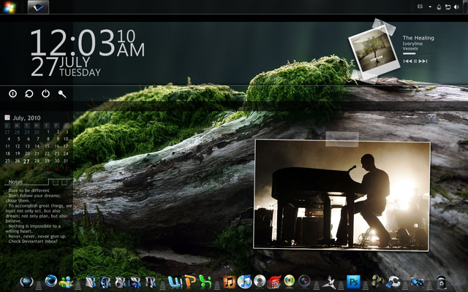Click the July, 2010 calendar heading
Screen dimensions: 468x292
click(26, 118)
